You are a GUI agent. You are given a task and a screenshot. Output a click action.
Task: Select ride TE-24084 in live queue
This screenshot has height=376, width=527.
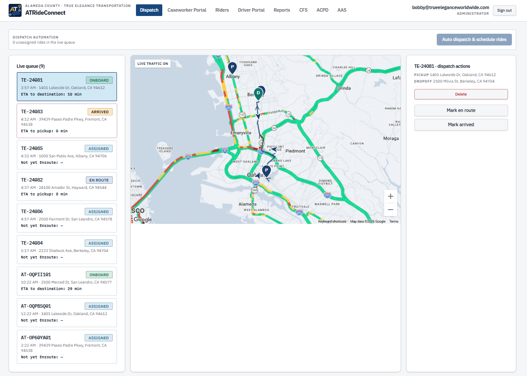coord(67,250)
